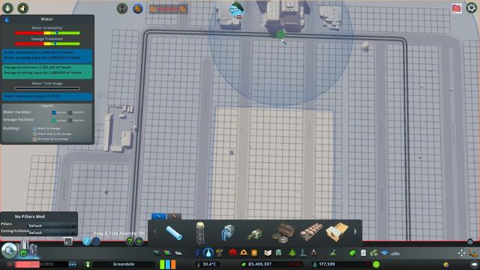Toggle the traffic manager mod button
Screen dimensions: 480x270
[122, 8]
